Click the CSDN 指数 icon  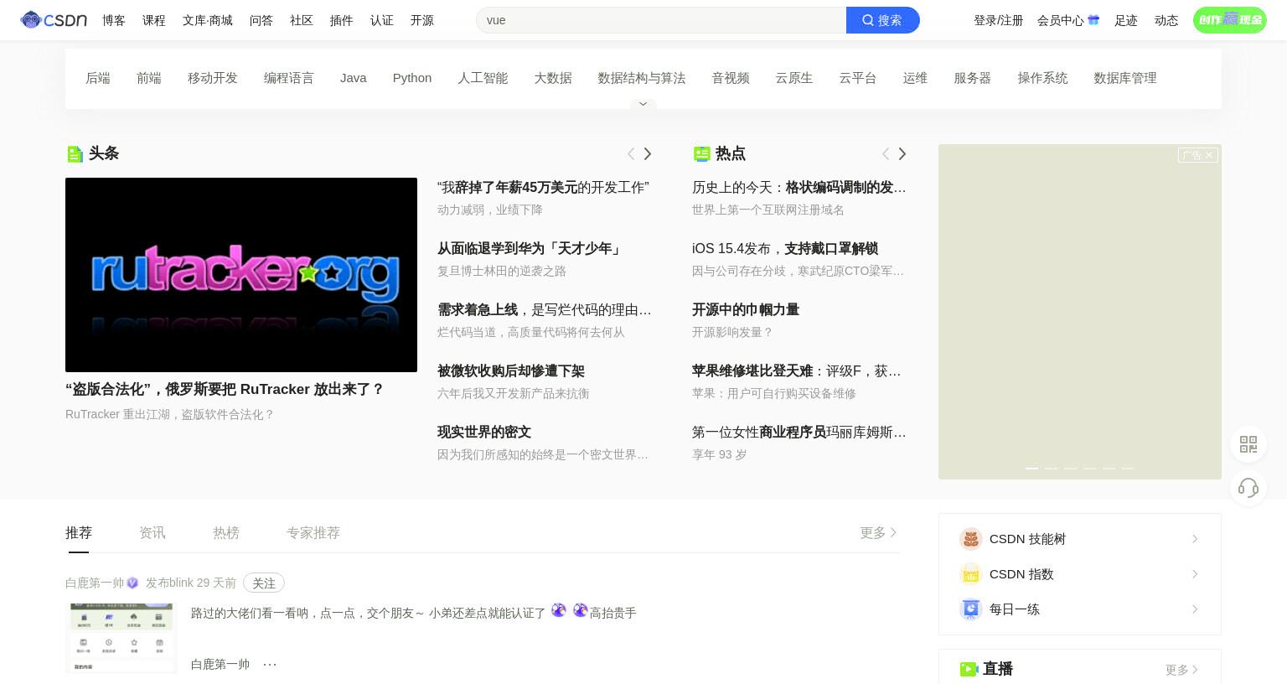click(970, 574)
